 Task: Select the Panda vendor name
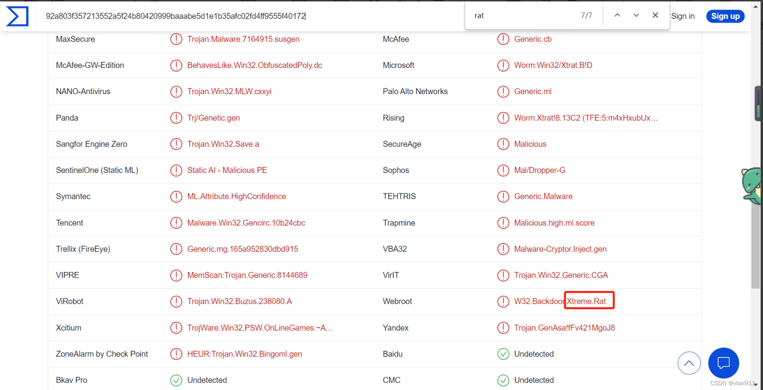click(x=67, y=118)
